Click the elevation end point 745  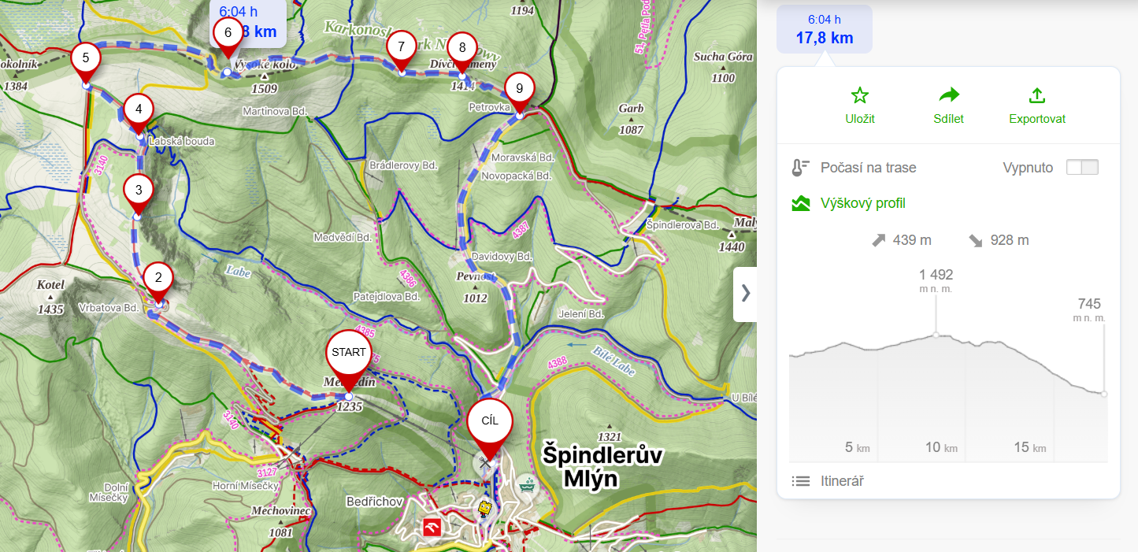[x=1104, y=394]
